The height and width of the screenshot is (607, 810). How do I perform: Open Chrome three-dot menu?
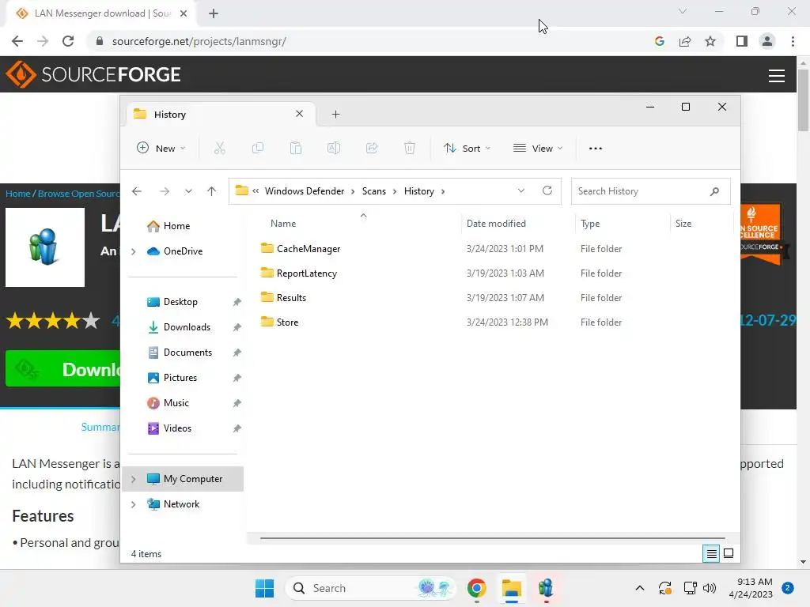(x=793, y=41)
